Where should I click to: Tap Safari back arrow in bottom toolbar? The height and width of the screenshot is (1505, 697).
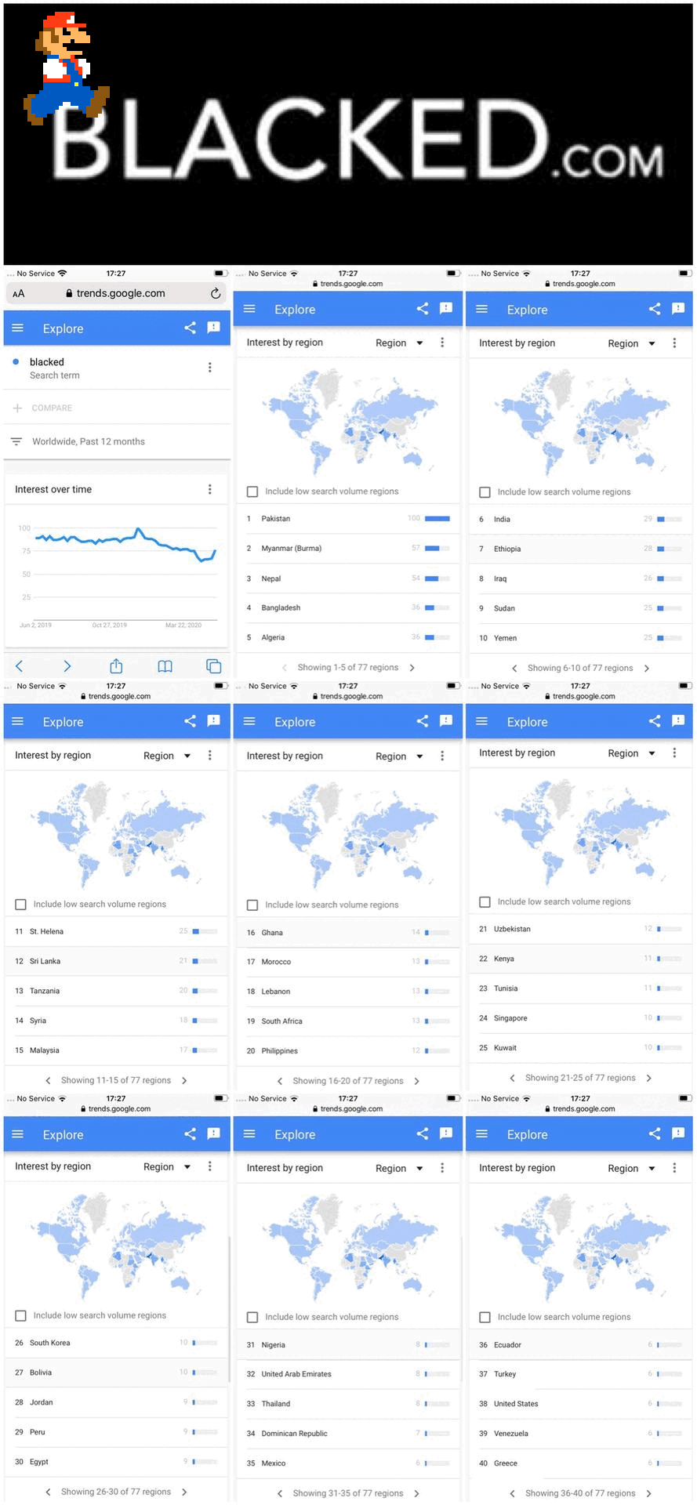point(19,666)
